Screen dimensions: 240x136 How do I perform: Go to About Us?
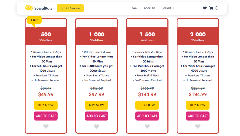tap(149, 8)
